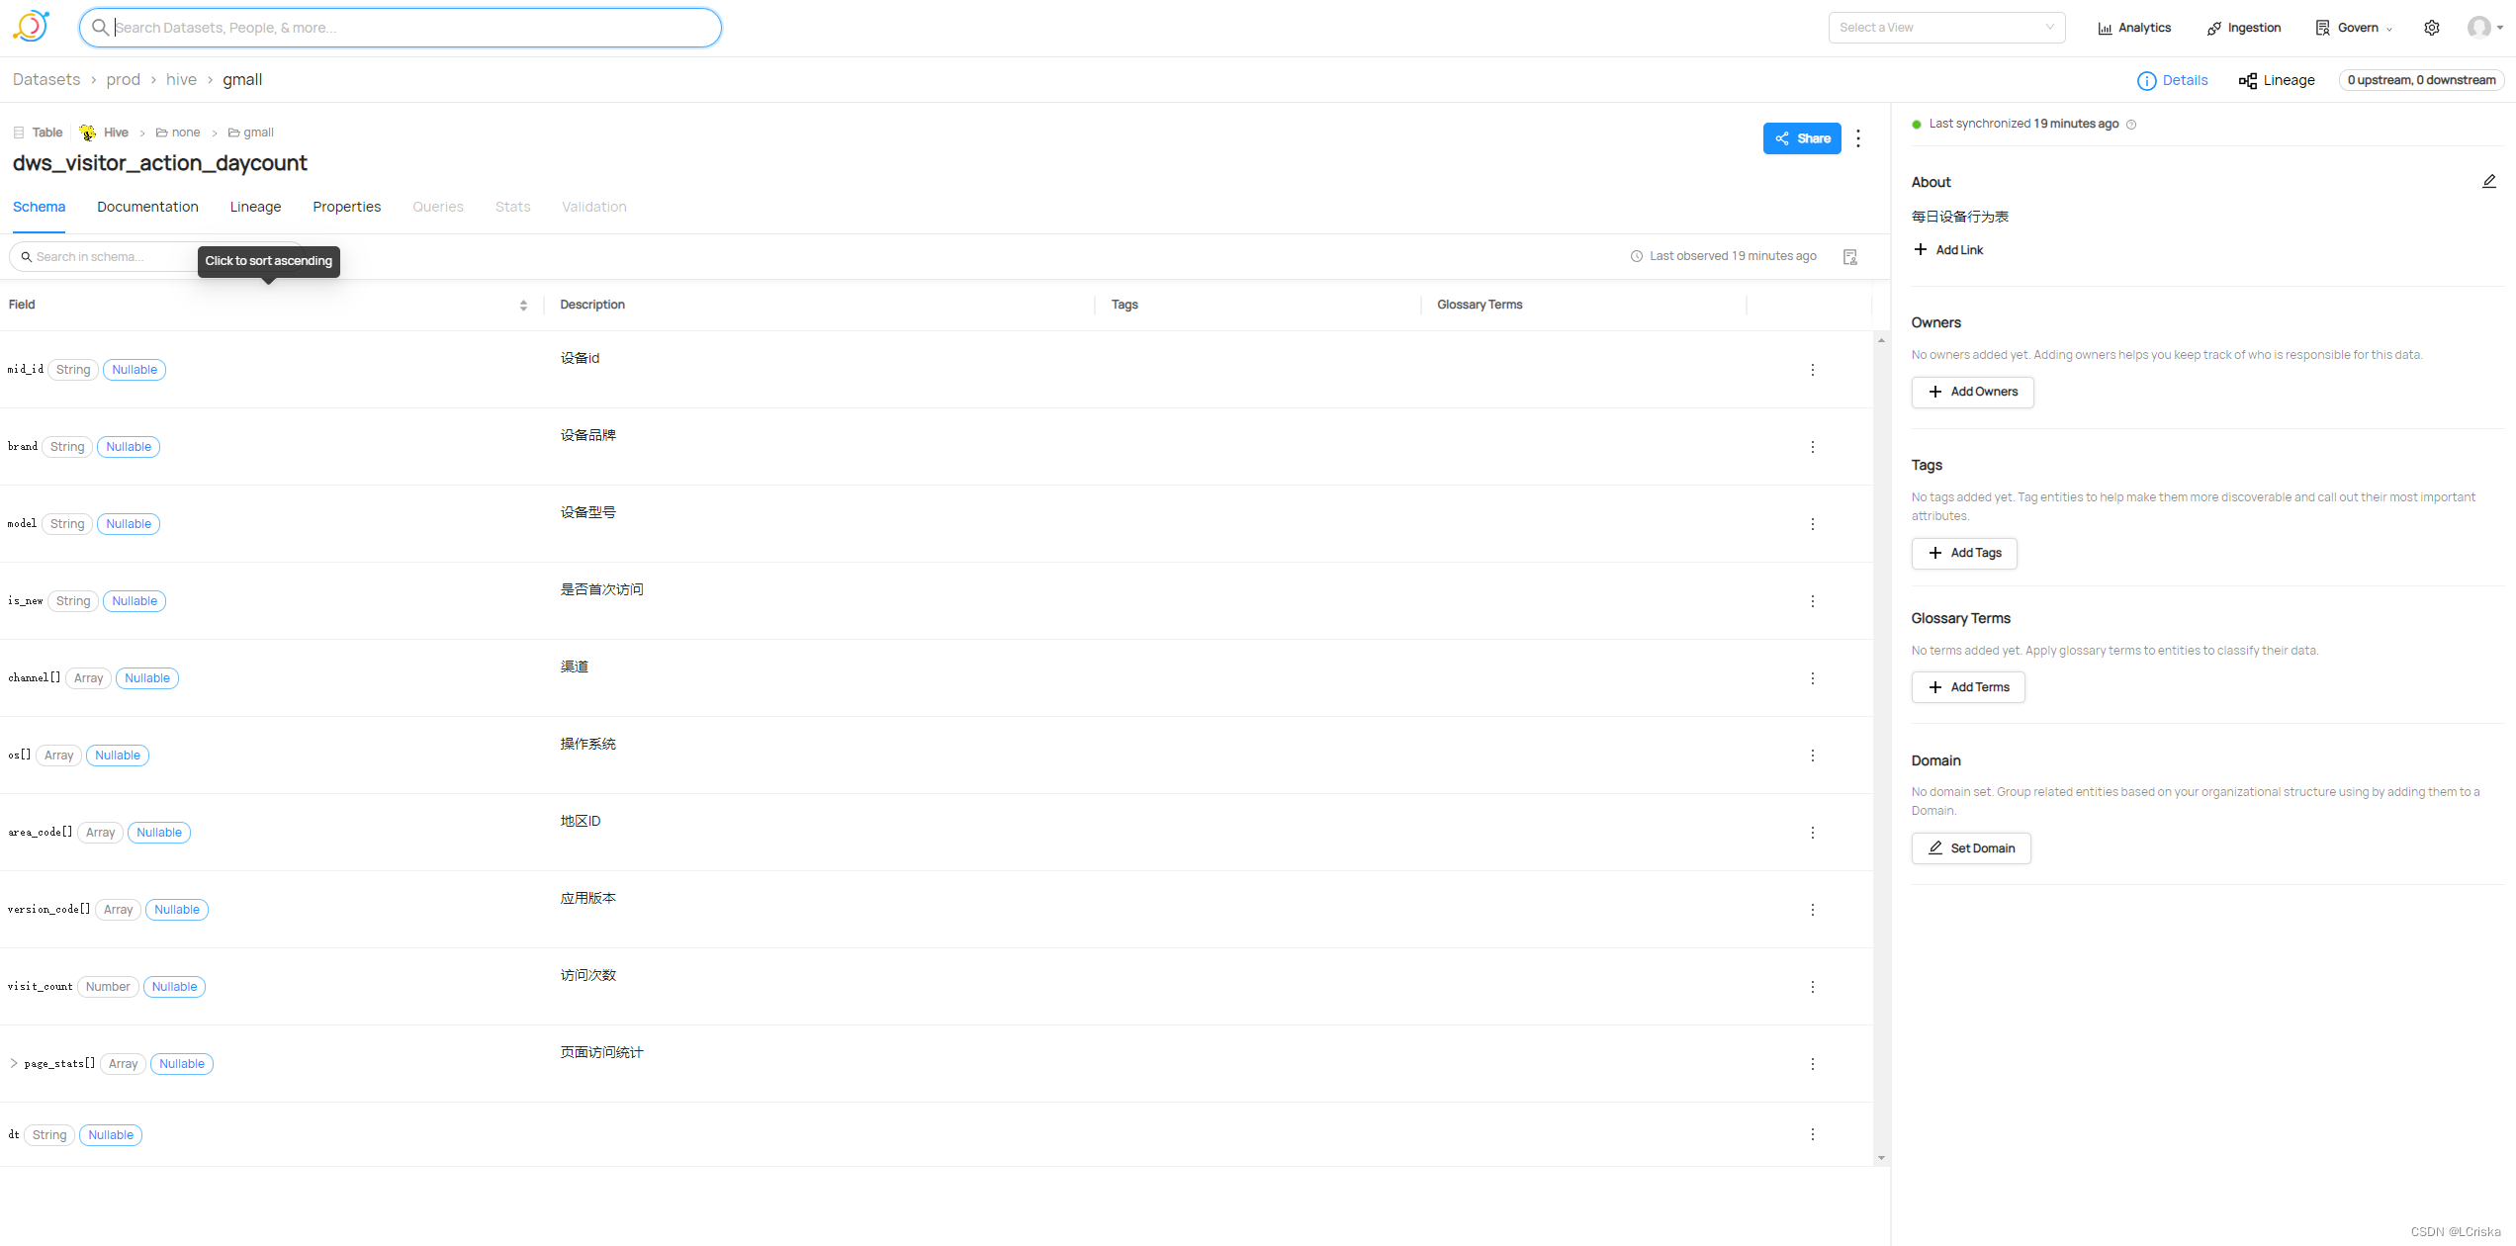The height and width of the screenshot is (1246, 2516).
Task: Open the settings gear icon
Action: point(2431,28)
